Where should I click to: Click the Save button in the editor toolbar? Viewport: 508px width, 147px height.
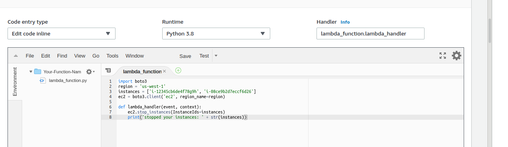(185, 56)
